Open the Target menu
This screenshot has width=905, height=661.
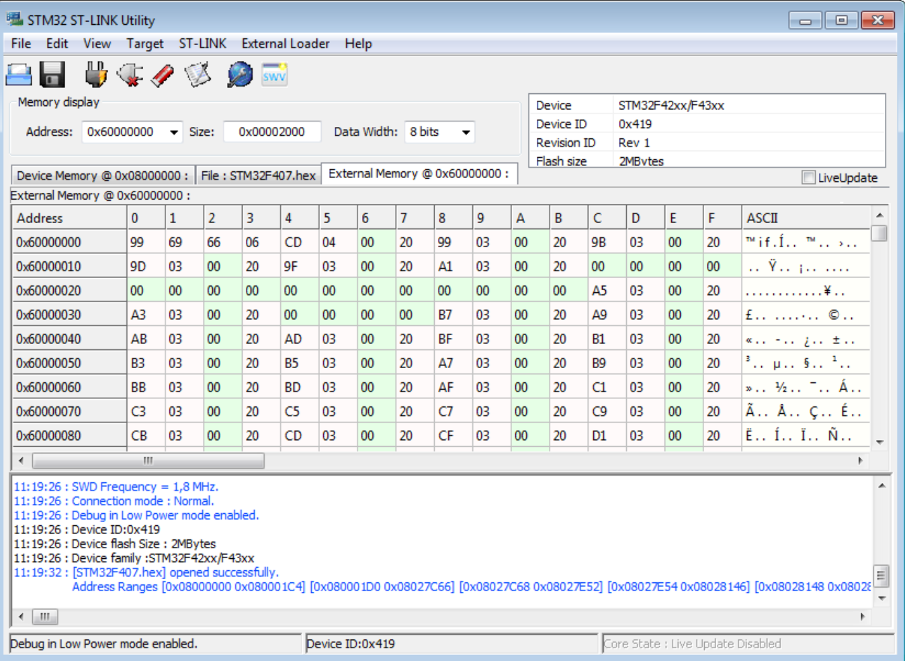click(x=144, y=44)
